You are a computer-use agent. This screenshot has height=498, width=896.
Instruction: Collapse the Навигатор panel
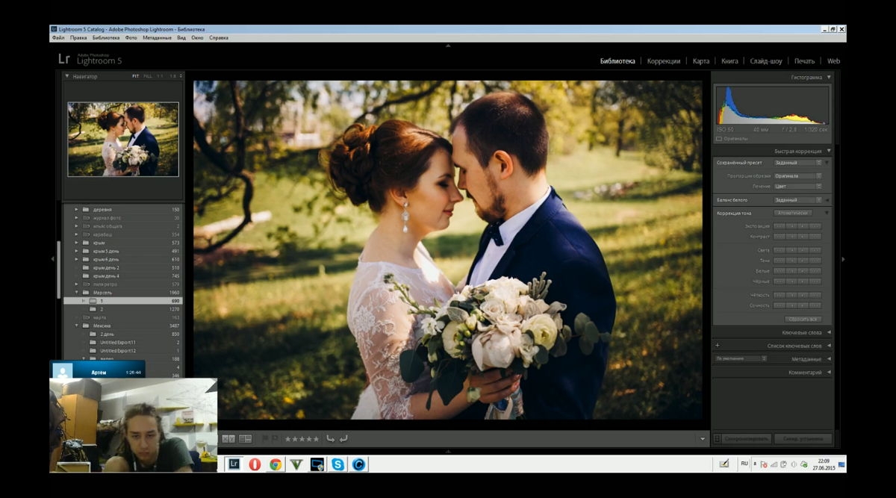point(67,76)
